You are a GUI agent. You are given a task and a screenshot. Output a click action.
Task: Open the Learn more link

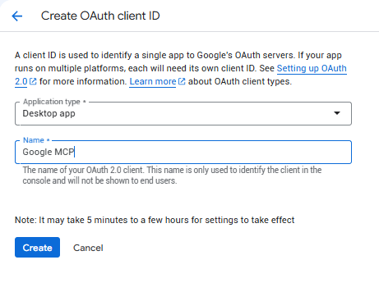coord(153,81)
